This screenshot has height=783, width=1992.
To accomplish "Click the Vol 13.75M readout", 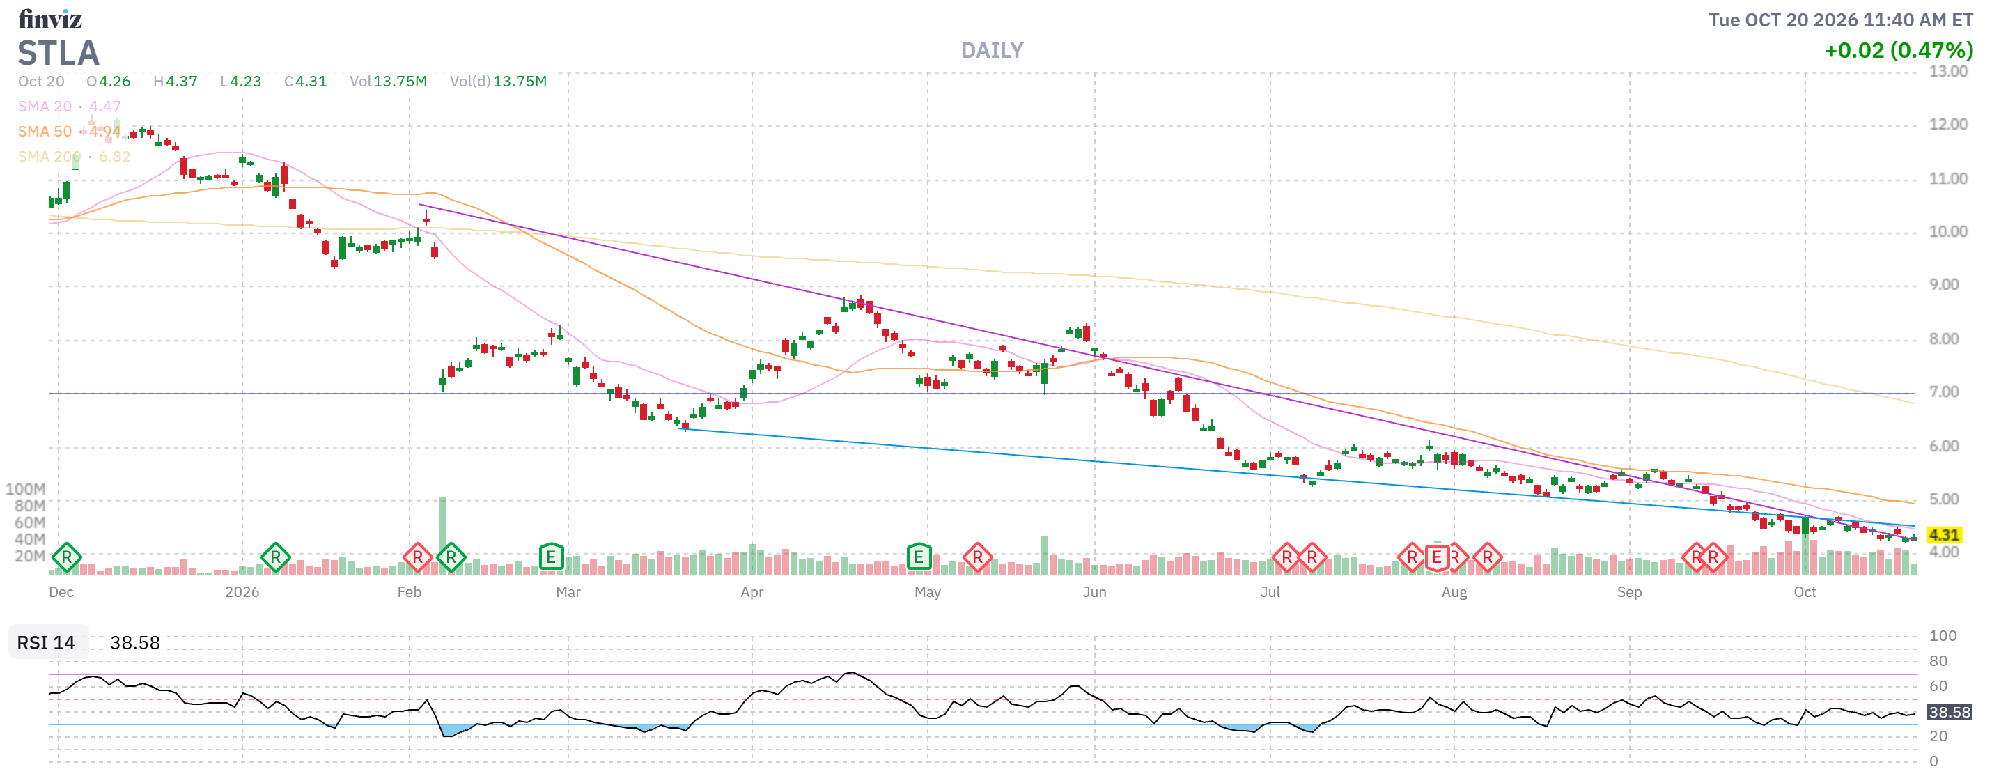I will pyautogui.click(x=388, y=82).
